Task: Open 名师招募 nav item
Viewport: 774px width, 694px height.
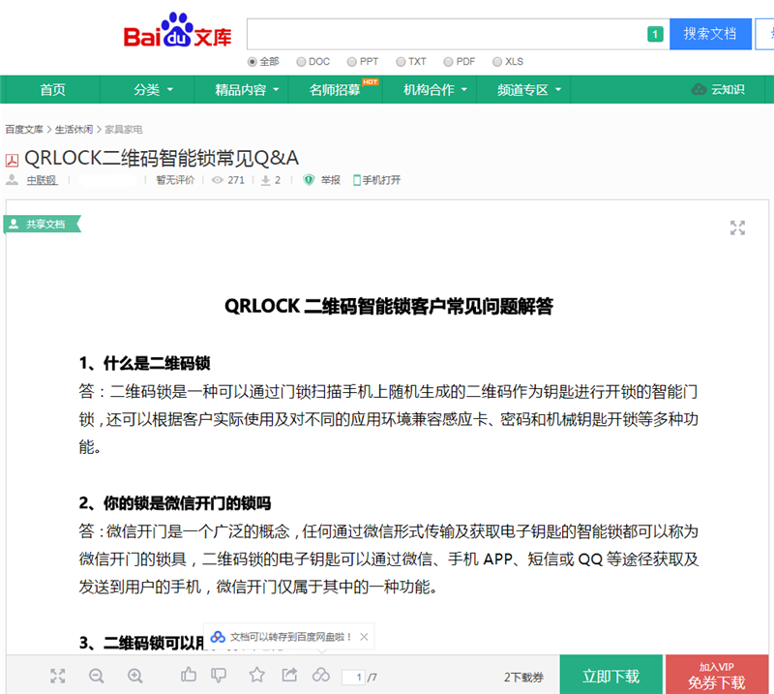Action: click(x=335, y=89)
